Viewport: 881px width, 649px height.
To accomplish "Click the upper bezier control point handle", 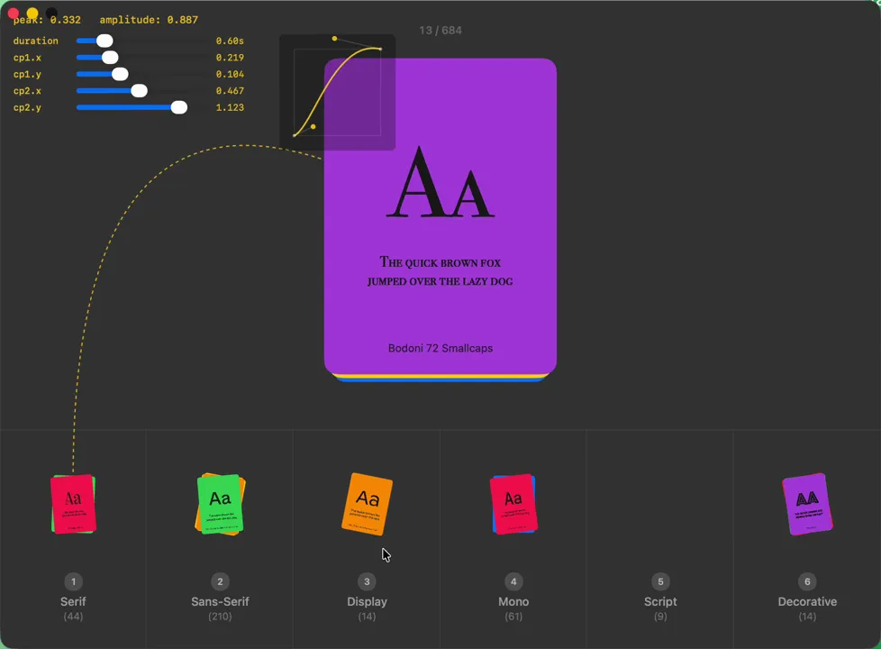I will coord(334,38).
